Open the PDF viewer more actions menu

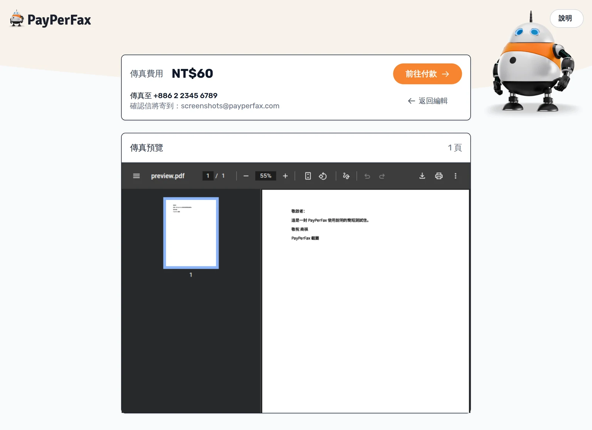coord(455,176)
